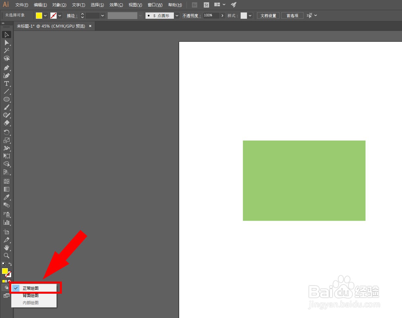Select the Slice tool
Screen dimensions: 402x318
tap(7, 240)
